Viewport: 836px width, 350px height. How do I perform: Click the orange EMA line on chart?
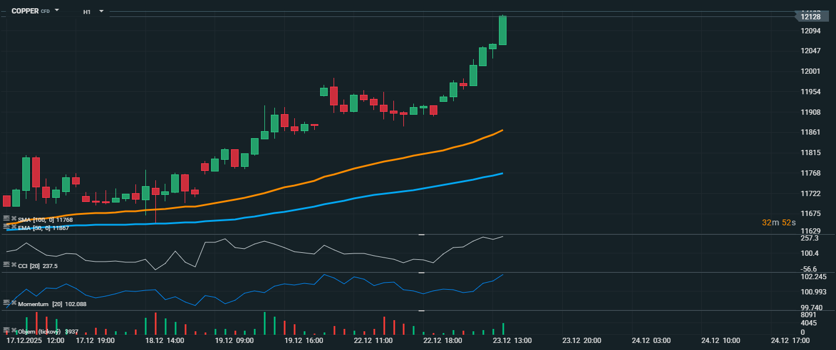[352, 169]
